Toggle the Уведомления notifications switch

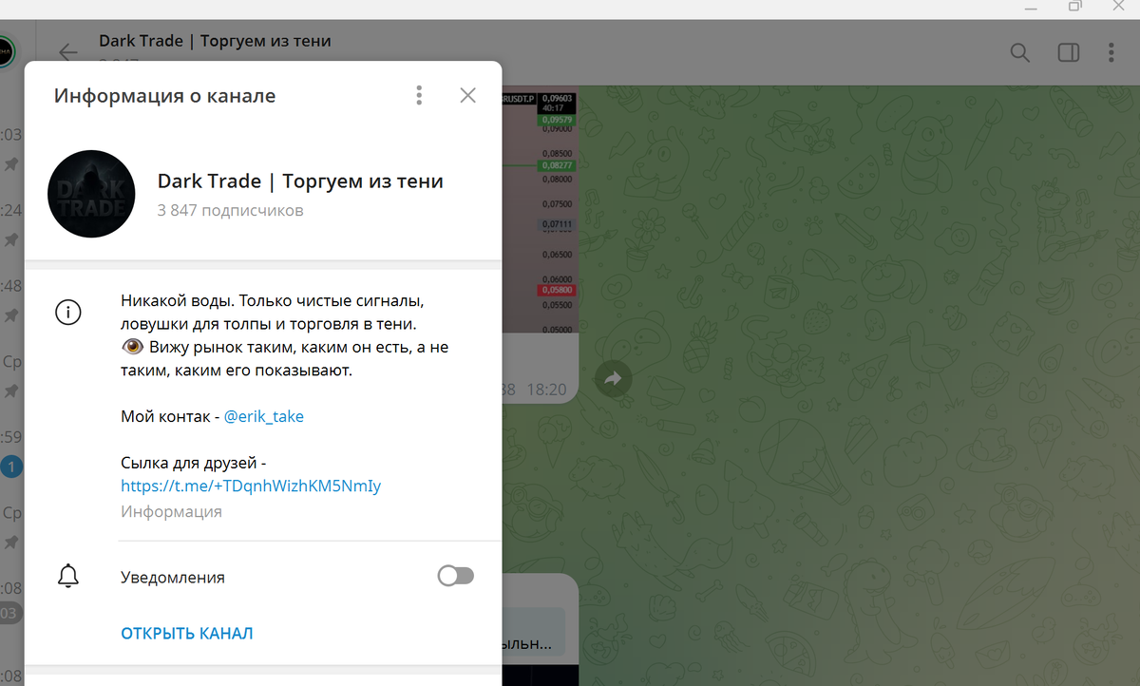point(455,576)
